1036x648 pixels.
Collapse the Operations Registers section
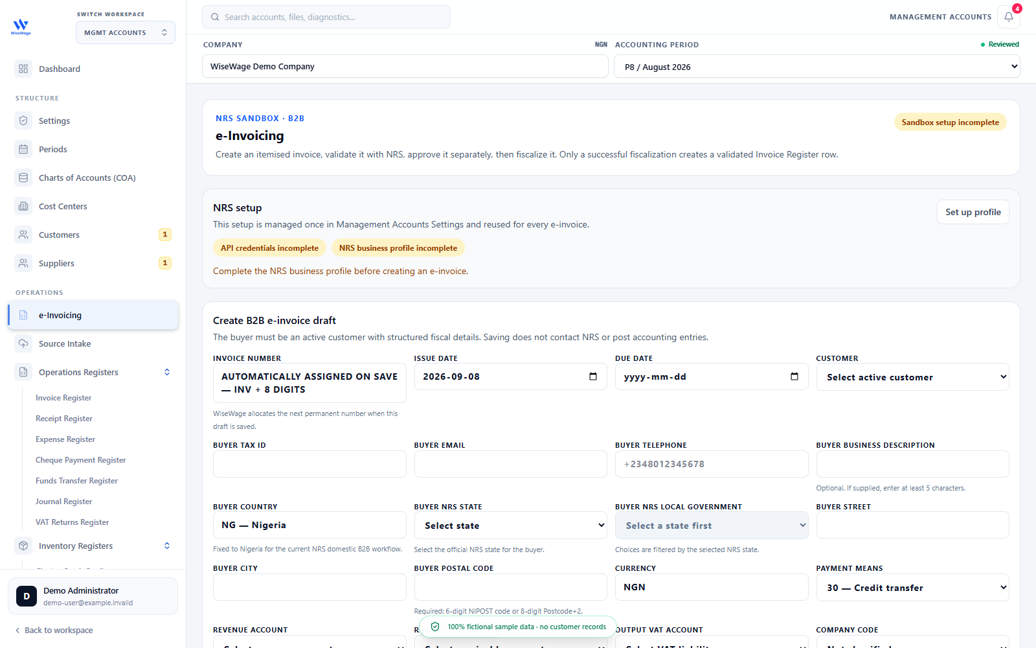coord(167,372)
